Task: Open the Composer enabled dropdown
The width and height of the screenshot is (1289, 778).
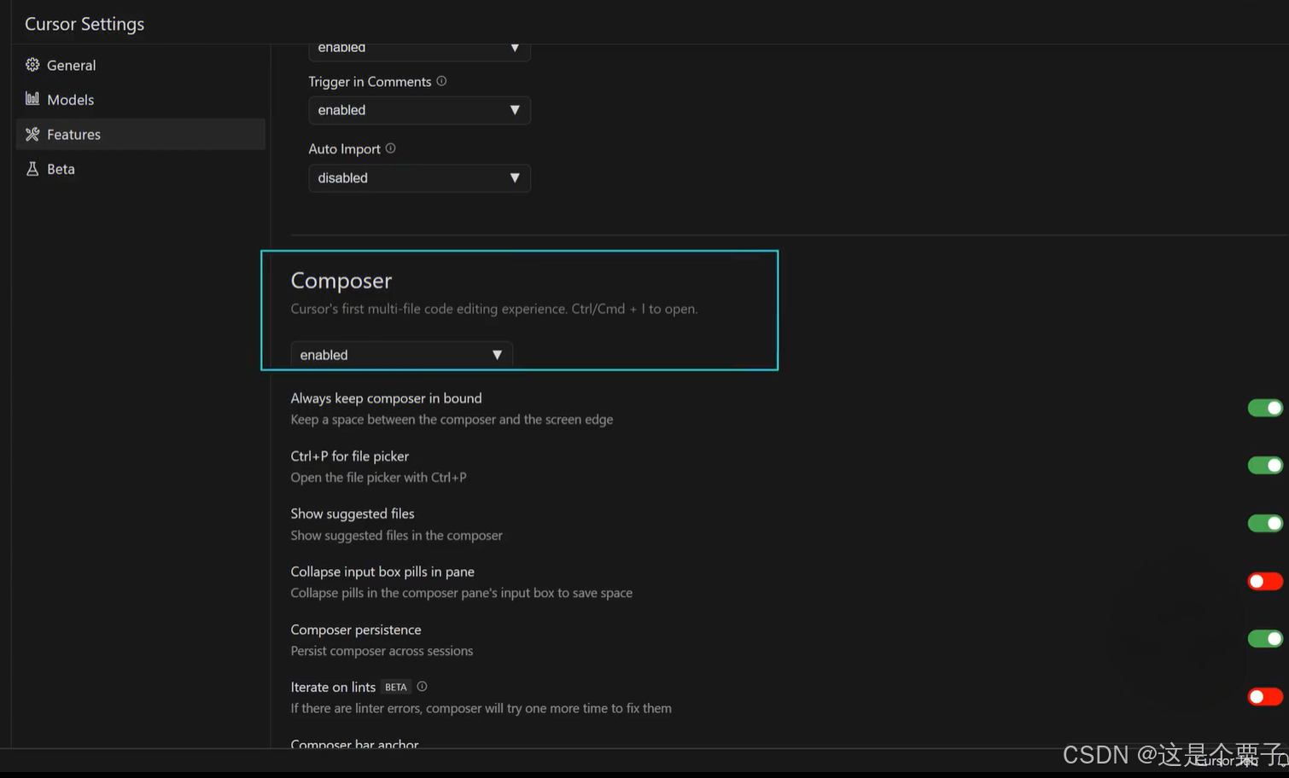Action: [x=401, y=355]
